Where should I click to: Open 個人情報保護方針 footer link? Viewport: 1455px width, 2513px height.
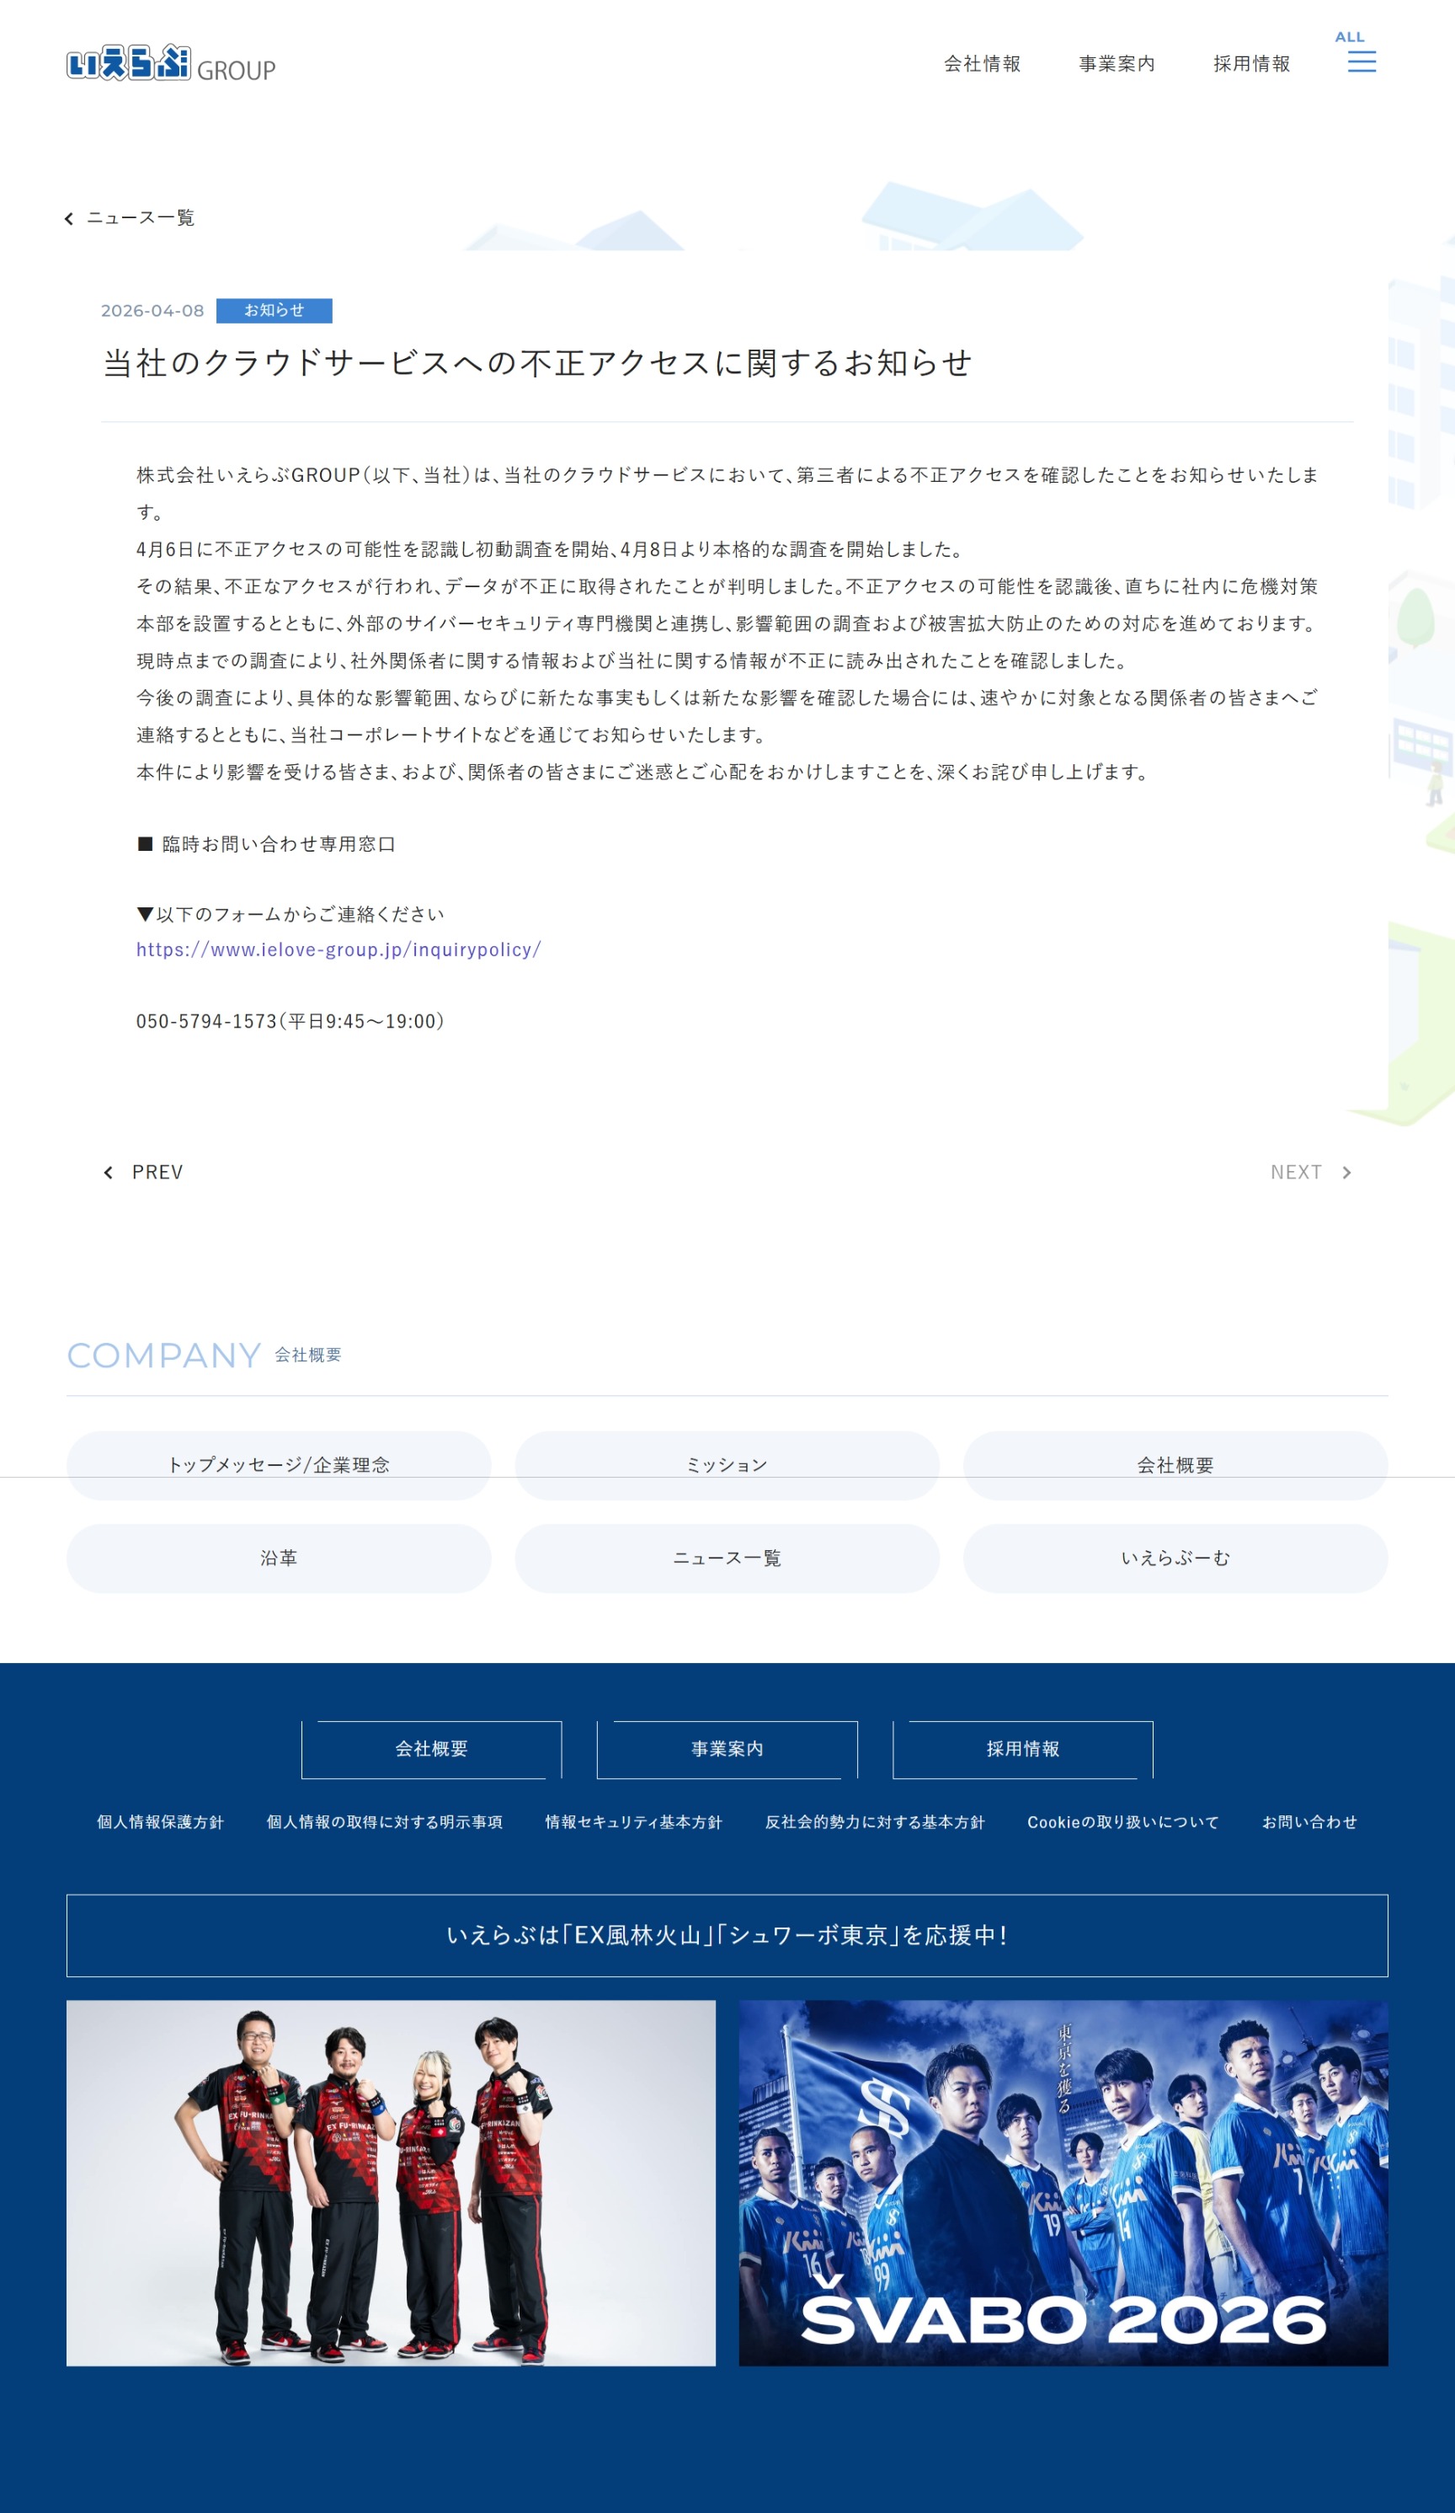tap(161, 1822)
